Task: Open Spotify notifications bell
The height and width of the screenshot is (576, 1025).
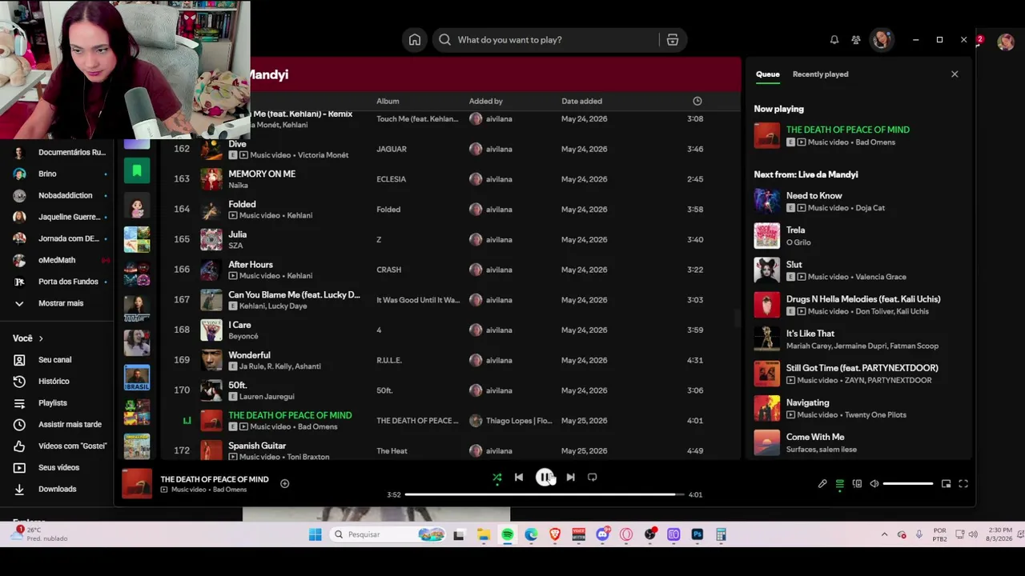Action: tap(834, 40)
